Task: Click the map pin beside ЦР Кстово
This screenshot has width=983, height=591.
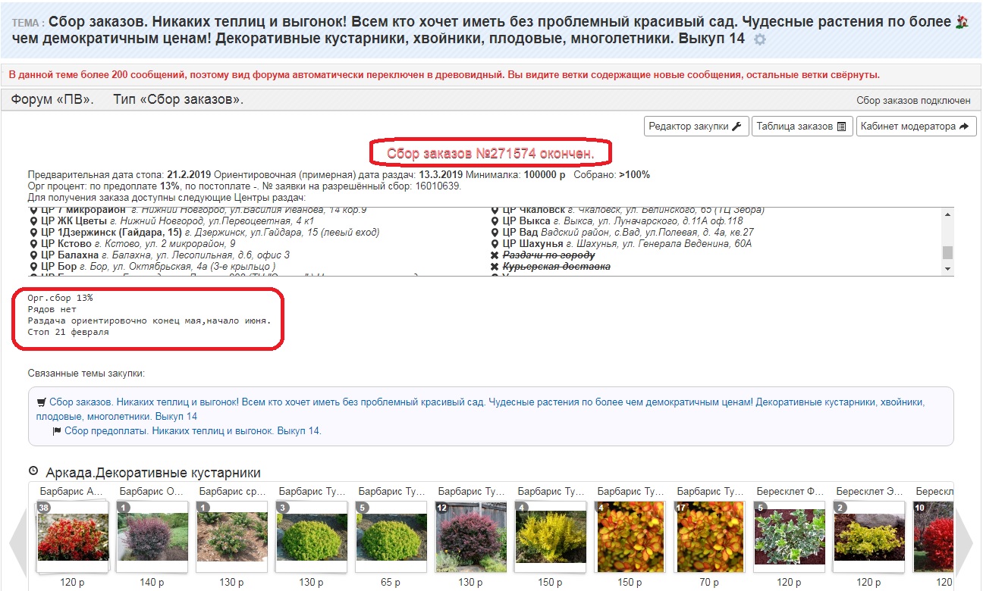Action: click(33, 244)
